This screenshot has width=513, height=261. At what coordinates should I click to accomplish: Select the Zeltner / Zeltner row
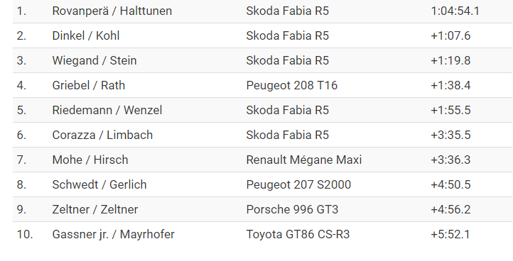262,209
